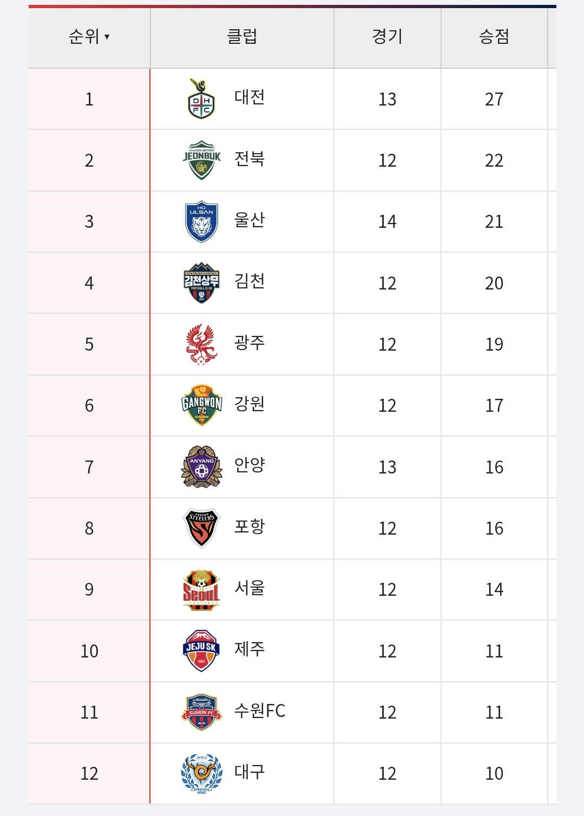Click the Gimcheon Sangmu club crest
Screen dimensions: 584x816
click(x=201, y=283)
